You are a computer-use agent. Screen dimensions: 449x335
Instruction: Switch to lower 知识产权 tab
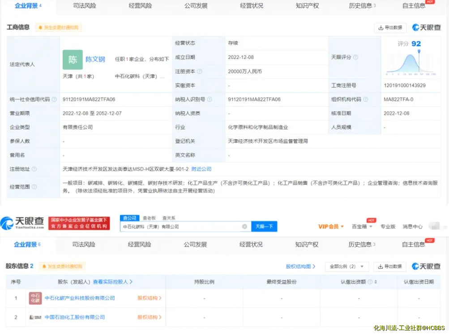coord(307,245)
